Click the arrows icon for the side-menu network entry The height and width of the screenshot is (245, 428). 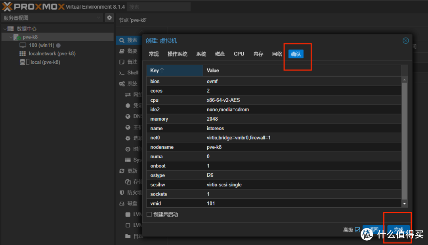[128, 95]
